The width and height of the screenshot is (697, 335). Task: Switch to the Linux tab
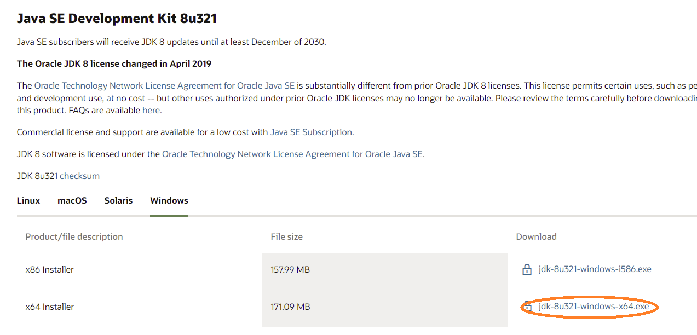[28, 200]
